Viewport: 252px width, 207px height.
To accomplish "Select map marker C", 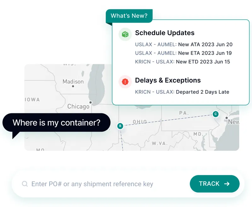I will tap(215, 114).
